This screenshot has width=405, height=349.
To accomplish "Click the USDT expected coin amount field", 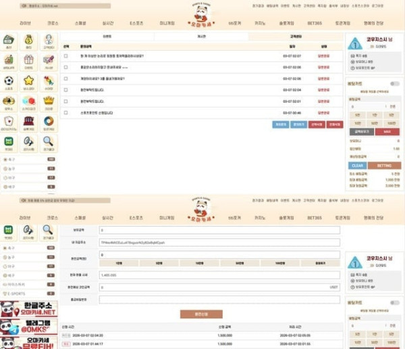I will (x=219, y=287).
